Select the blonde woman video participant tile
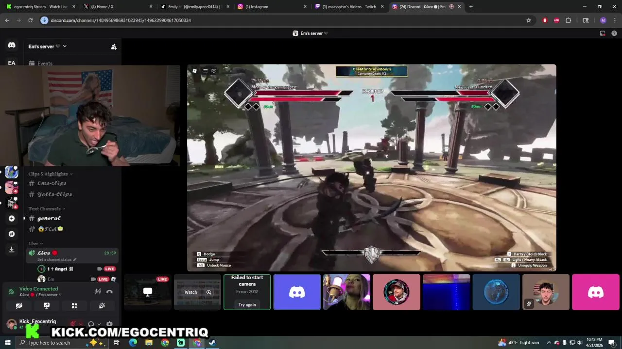This screenshot has height=349, width=622. point(346,292)
